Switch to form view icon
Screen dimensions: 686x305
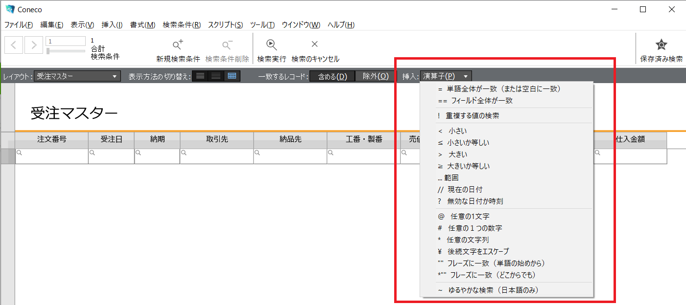pyautogui.click(x=200, y=76)
